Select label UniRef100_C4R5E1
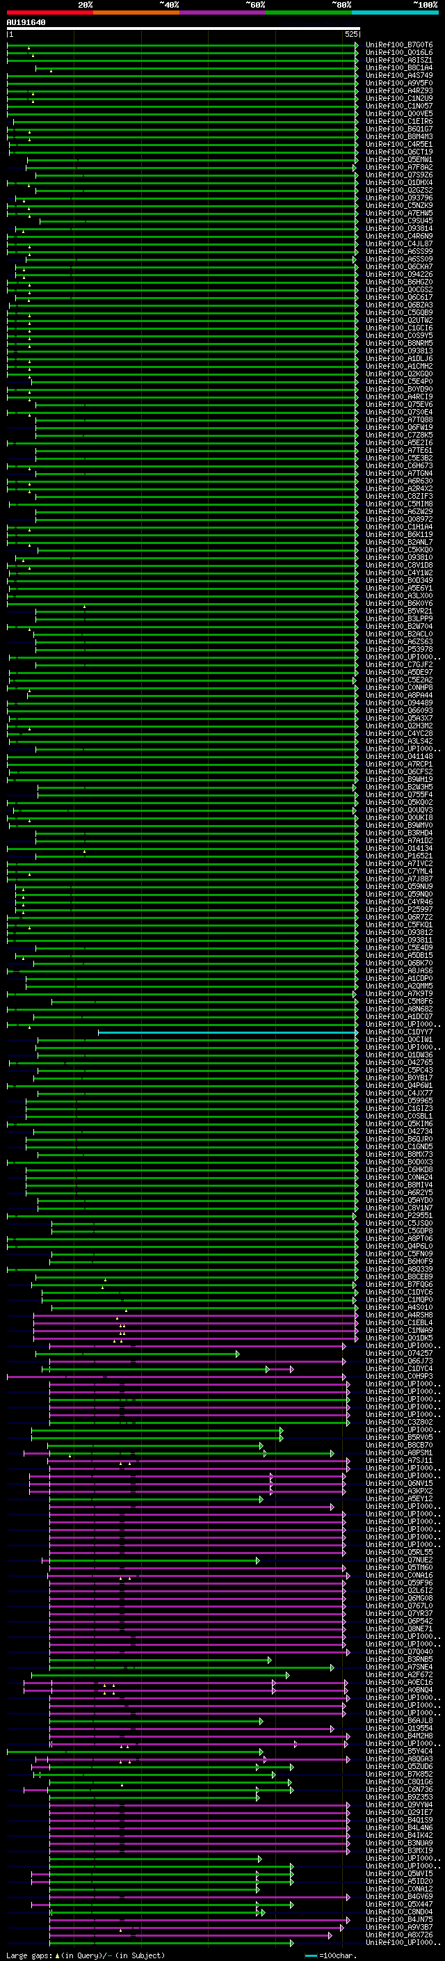 pyautogui.click(x=399, y=145)
